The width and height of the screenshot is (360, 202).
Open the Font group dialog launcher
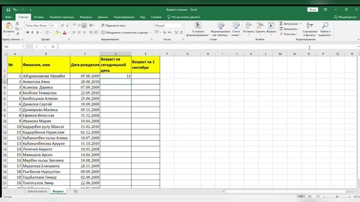[69, 40]
